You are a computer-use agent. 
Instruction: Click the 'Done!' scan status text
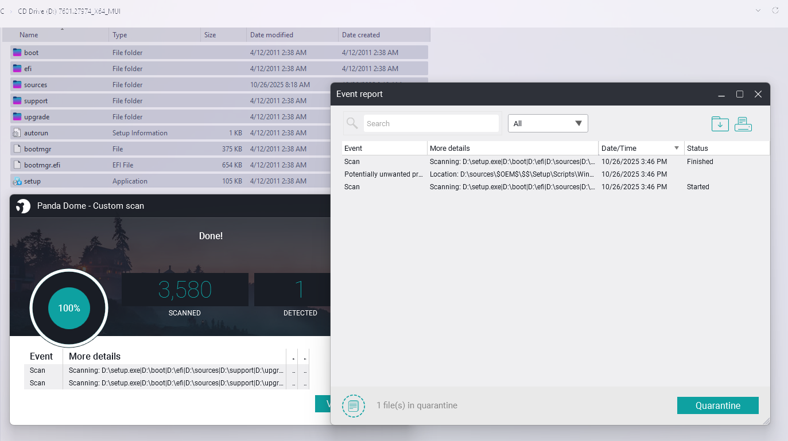point(211,236)
